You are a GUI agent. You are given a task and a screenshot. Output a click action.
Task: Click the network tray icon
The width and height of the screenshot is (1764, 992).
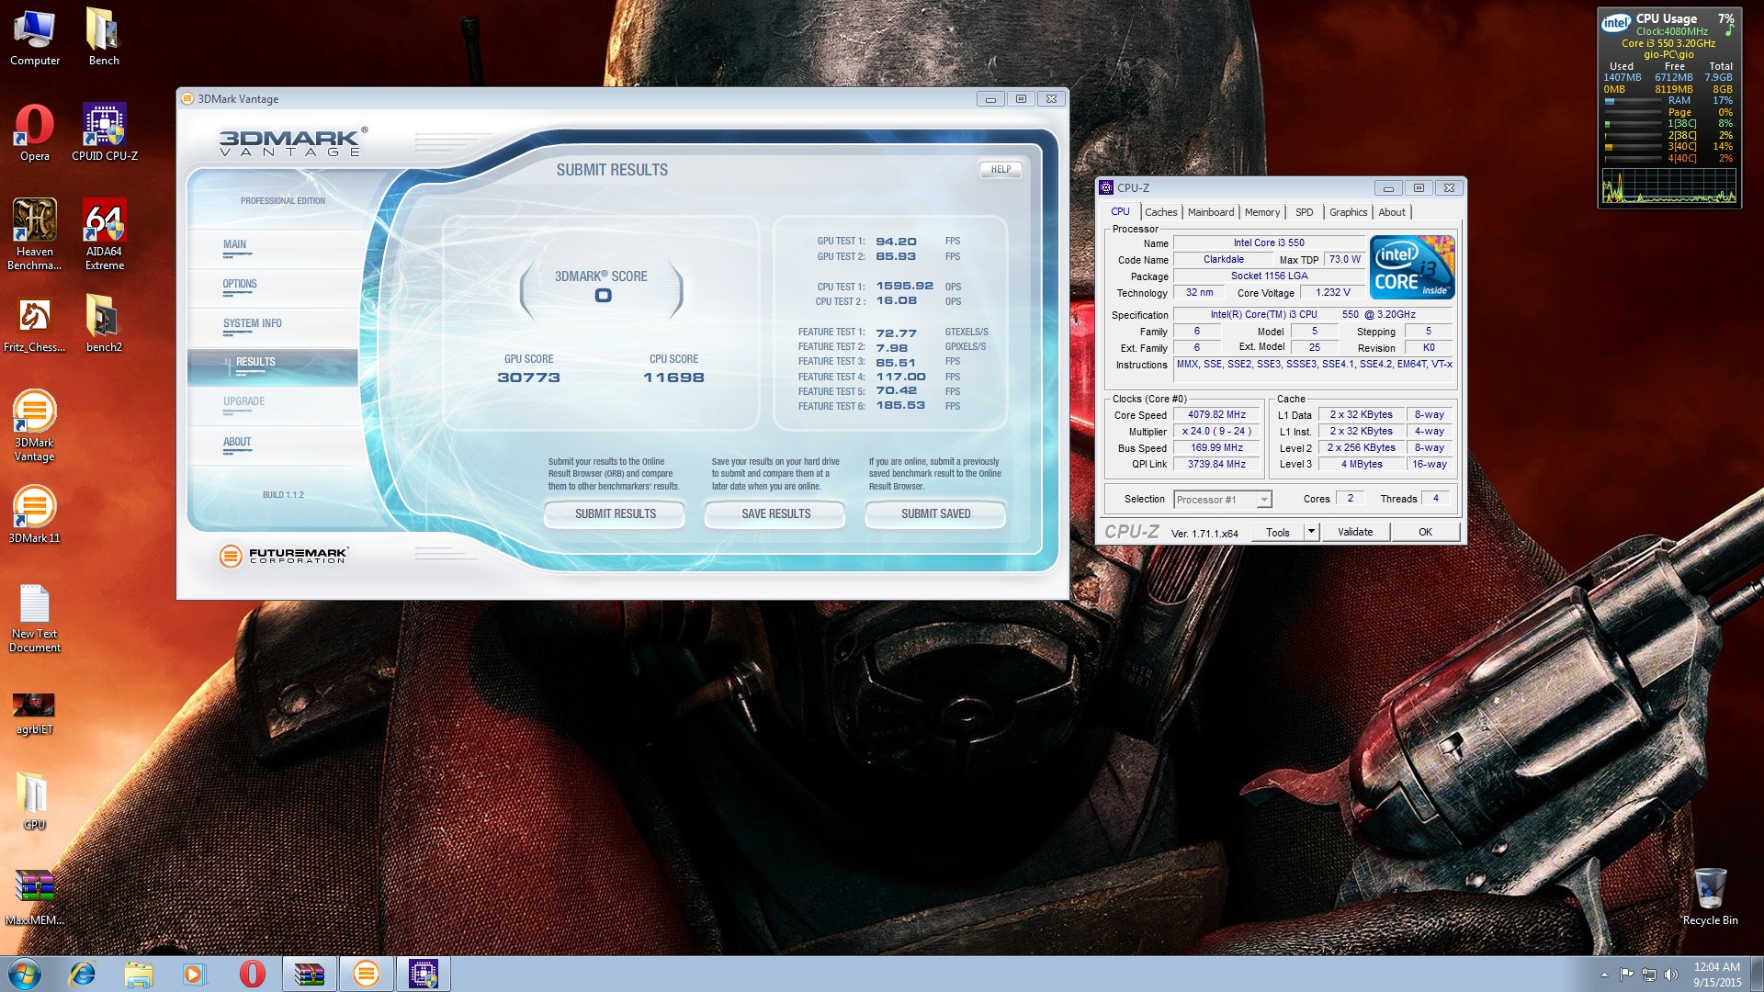1649,975
